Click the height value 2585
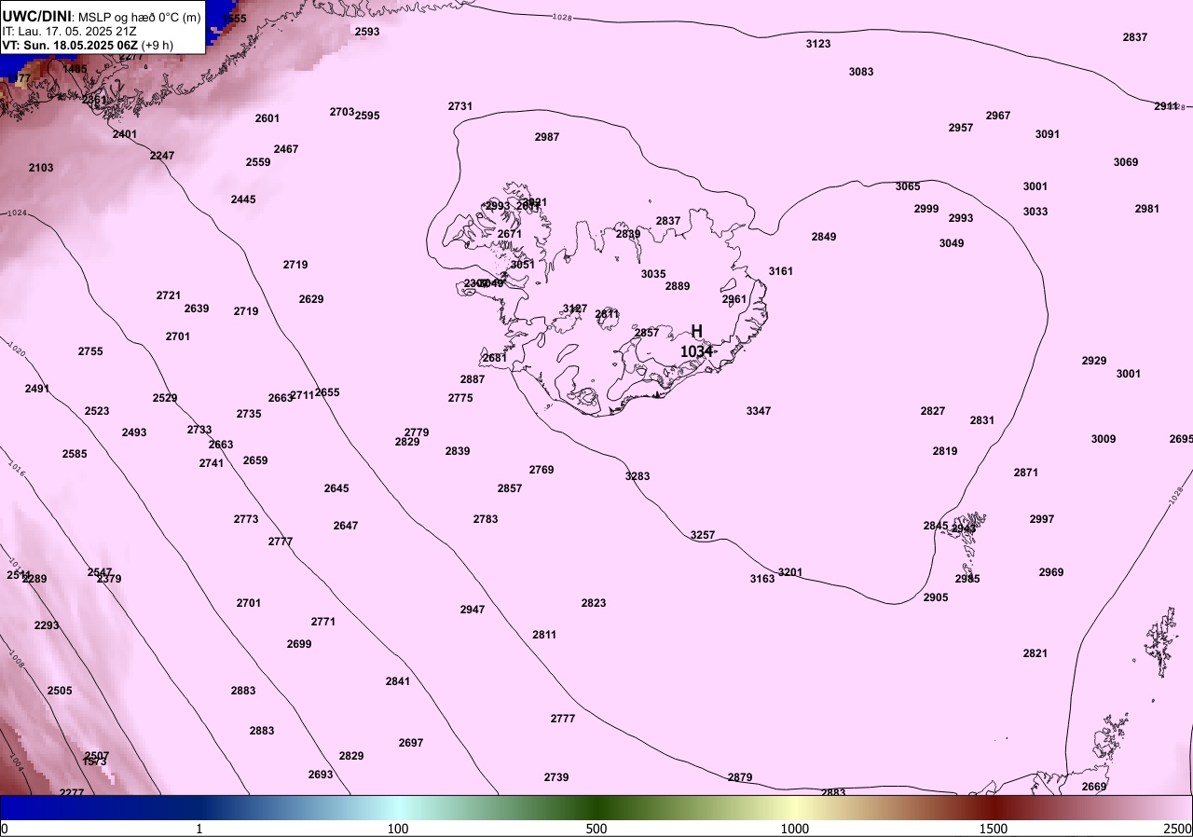The image size is (1193, 837). click(x=75, y=454)
